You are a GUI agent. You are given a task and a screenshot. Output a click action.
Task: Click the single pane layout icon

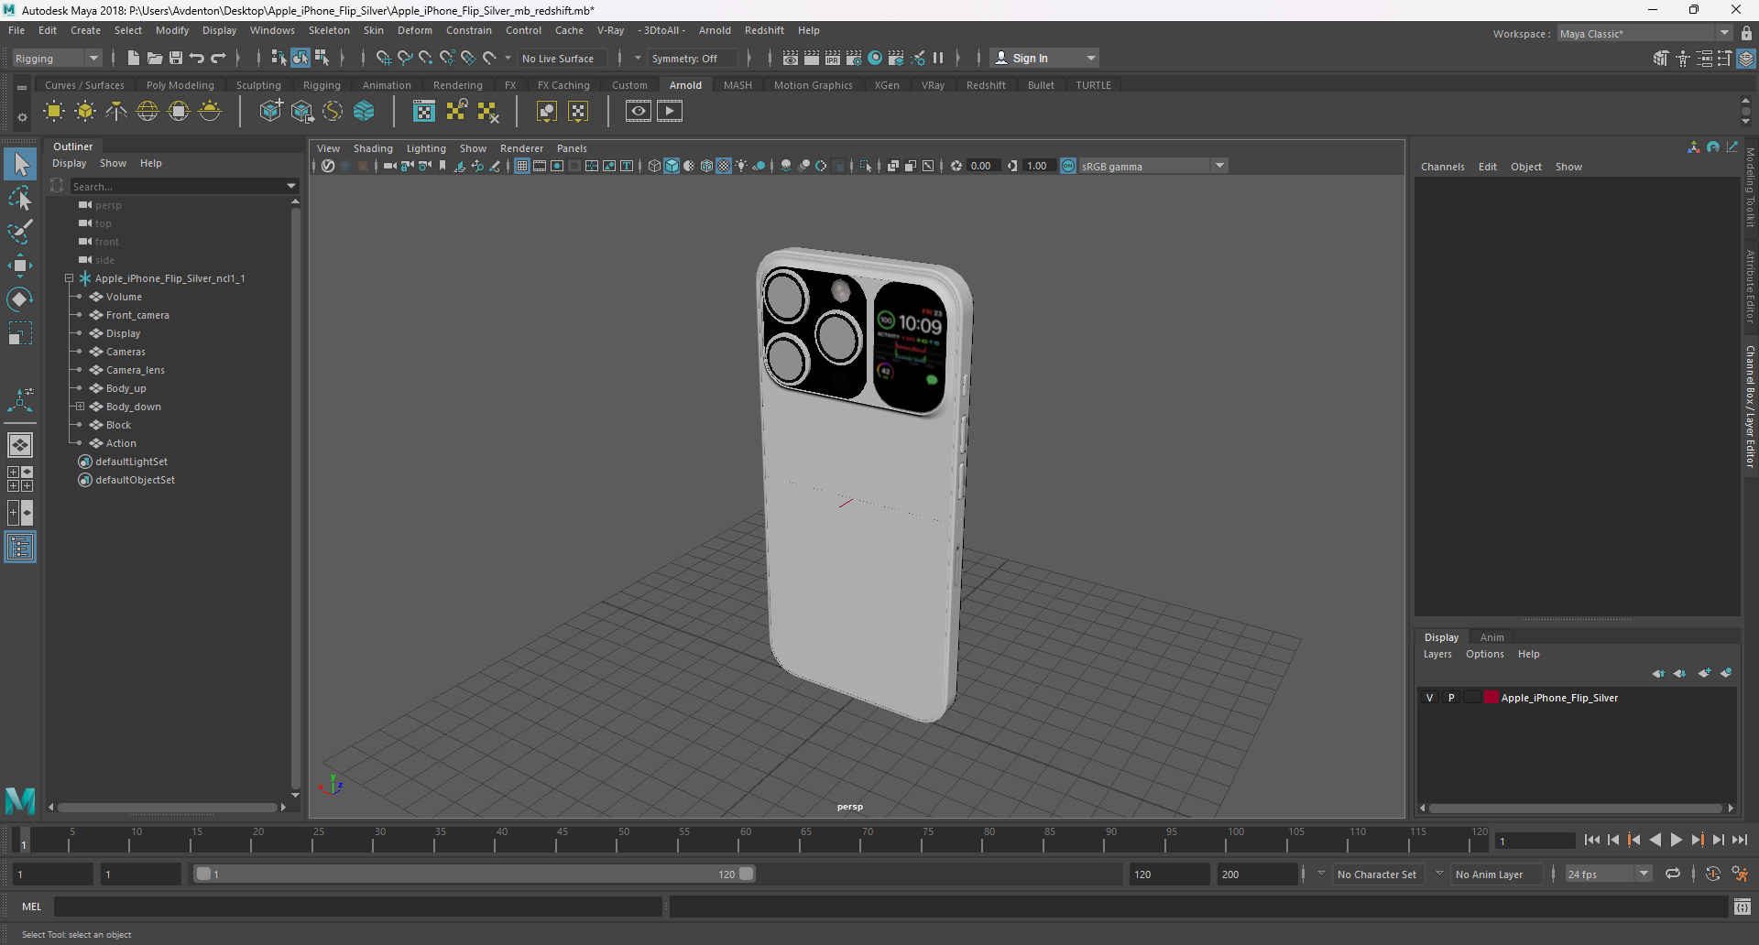(20, 445)
